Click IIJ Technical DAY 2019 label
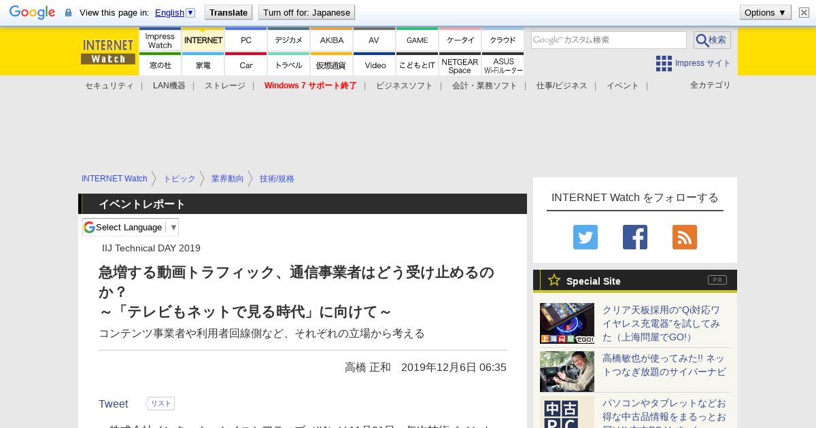The width and height of the screenshot is (816, 428). tap(151, 248)
